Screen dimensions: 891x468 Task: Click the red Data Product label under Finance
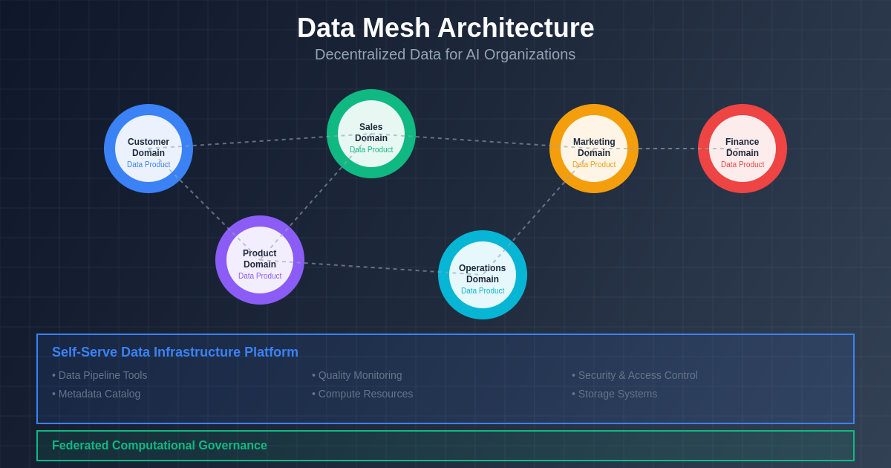(742, 165)
